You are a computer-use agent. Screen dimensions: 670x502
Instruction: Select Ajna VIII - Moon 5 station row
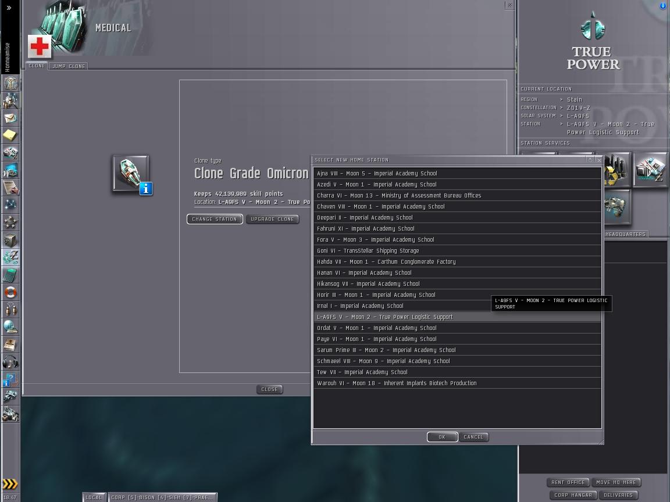pyautogui.click(x=457, y=173)
